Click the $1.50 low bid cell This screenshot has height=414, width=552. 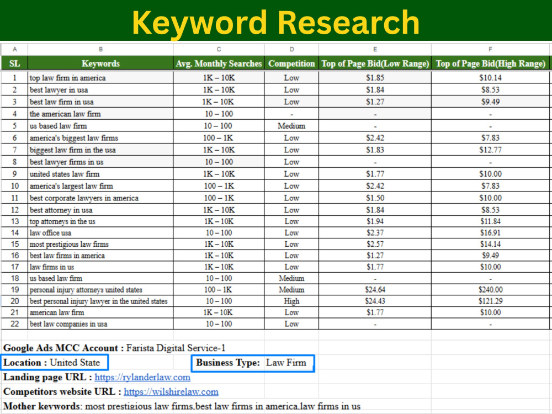tap(375, 198)
